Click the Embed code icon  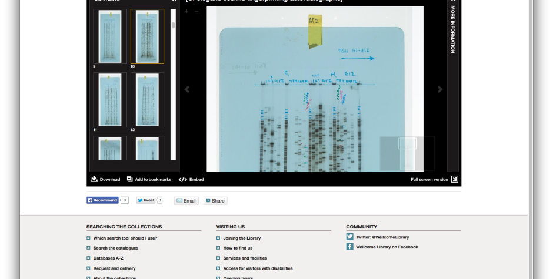click(183, 180)
